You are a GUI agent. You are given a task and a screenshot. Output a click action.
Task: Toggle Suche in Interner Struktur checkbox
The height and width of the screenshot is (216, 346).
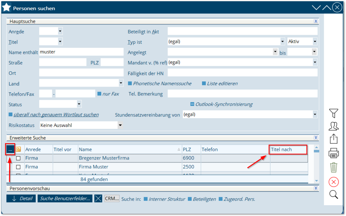pos(145,199)
